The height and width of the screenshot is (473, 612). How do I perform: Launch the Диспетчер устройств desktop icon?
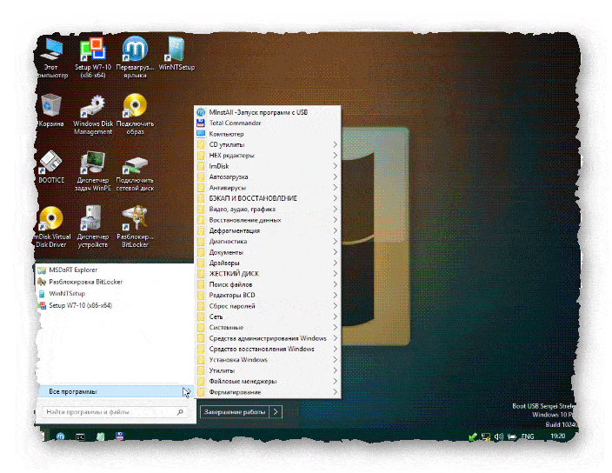point(92,227)
